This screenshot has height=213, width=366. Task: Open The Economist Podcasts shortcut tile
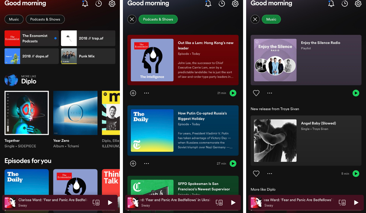pos(32,38)
